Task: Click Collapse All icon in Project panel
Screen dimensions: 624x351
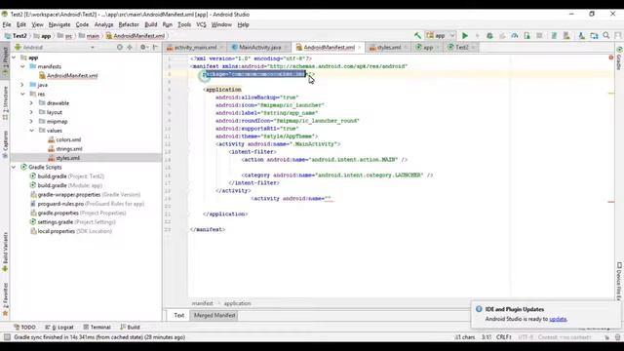Action: [130, 48]
